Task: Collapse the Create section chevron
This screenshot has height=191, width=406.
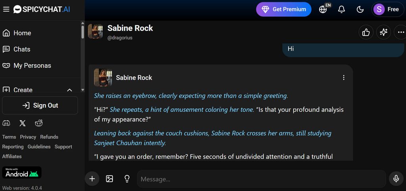Action: click(x=69, y=90)
